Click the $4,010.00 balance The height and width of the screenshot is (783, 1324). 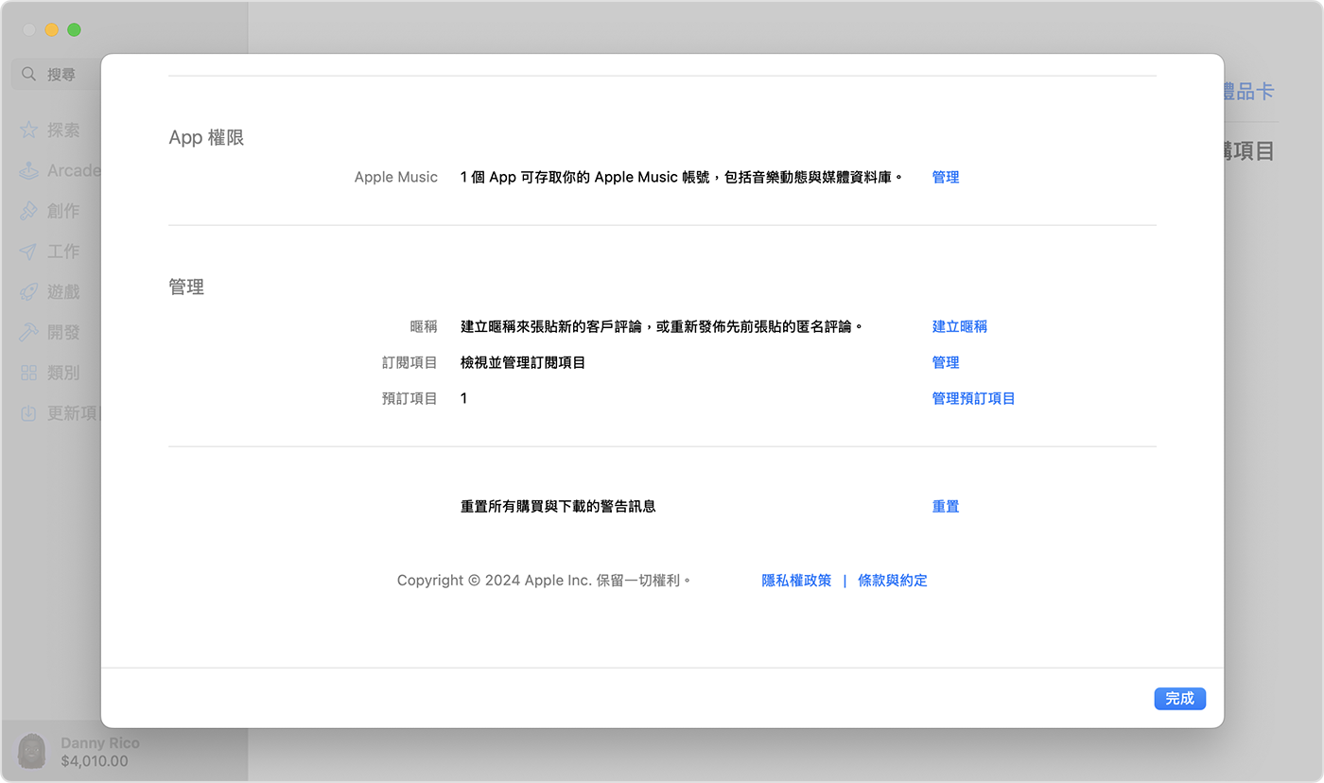[95, 760]
